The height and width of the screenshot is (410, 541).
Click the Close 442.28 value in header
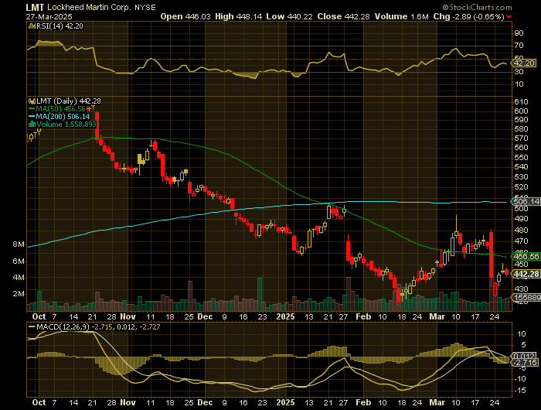point(344,16)
